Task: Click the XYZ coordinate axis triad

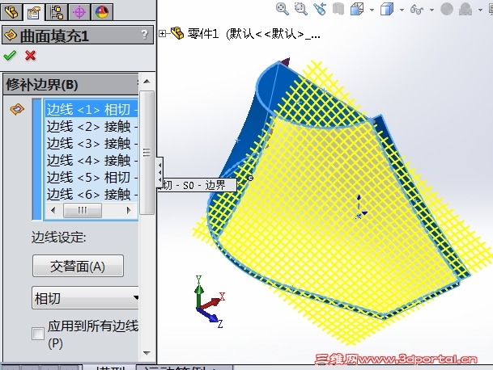Action: pos(210,302)
